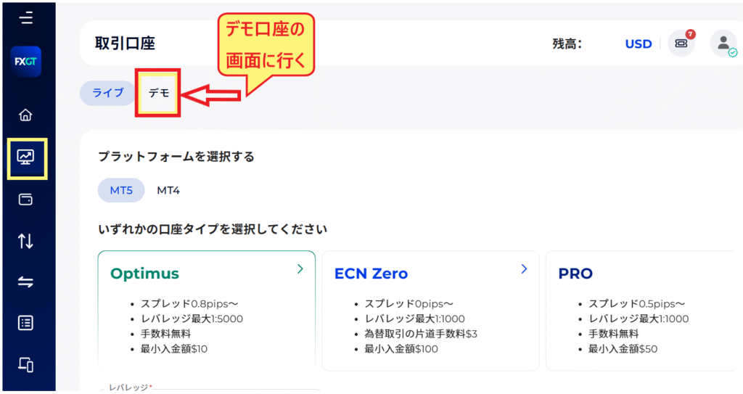Expand the ECN Zero card chevron
The width and height of the screenshot is (743, 394).
524,269
